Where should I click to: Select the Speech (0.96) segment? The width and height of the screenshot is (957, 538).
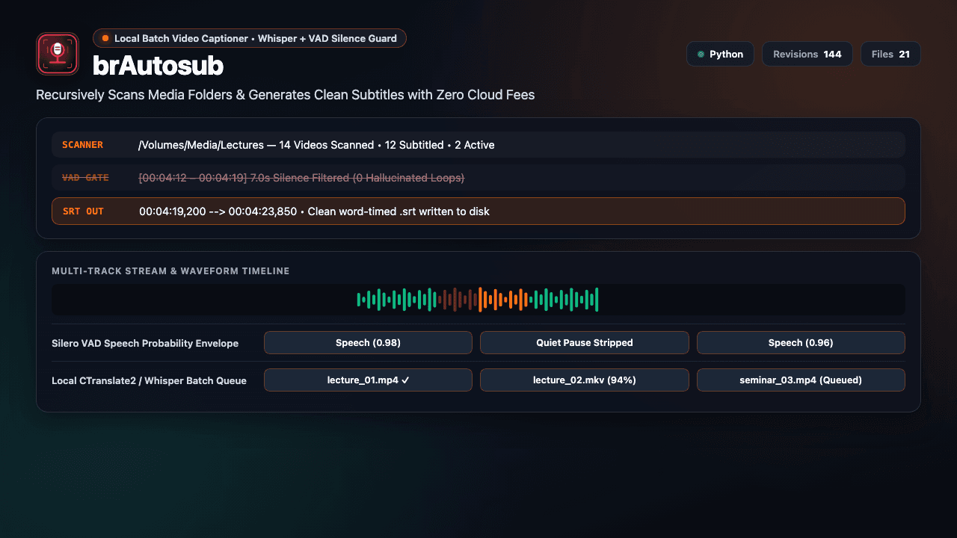(x=801, y=343)
